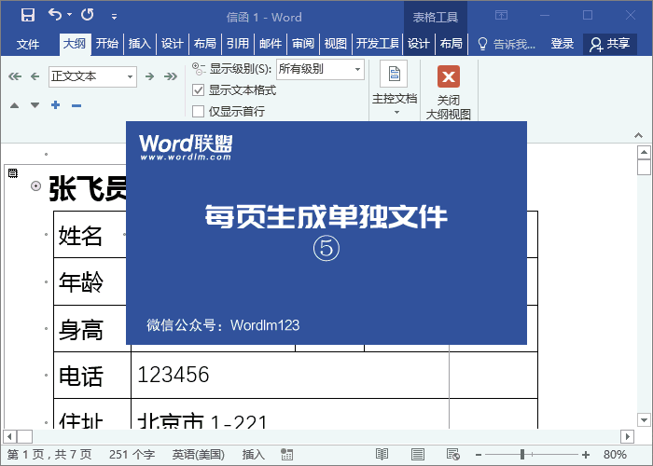This screenshot has height=466, width=653.
Task: Promote to Heading 1 double-left arrow
Action: [15, 76]
